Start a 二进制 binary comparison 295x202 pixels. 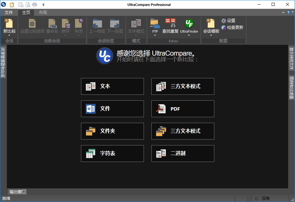click(x=183, y=154)
